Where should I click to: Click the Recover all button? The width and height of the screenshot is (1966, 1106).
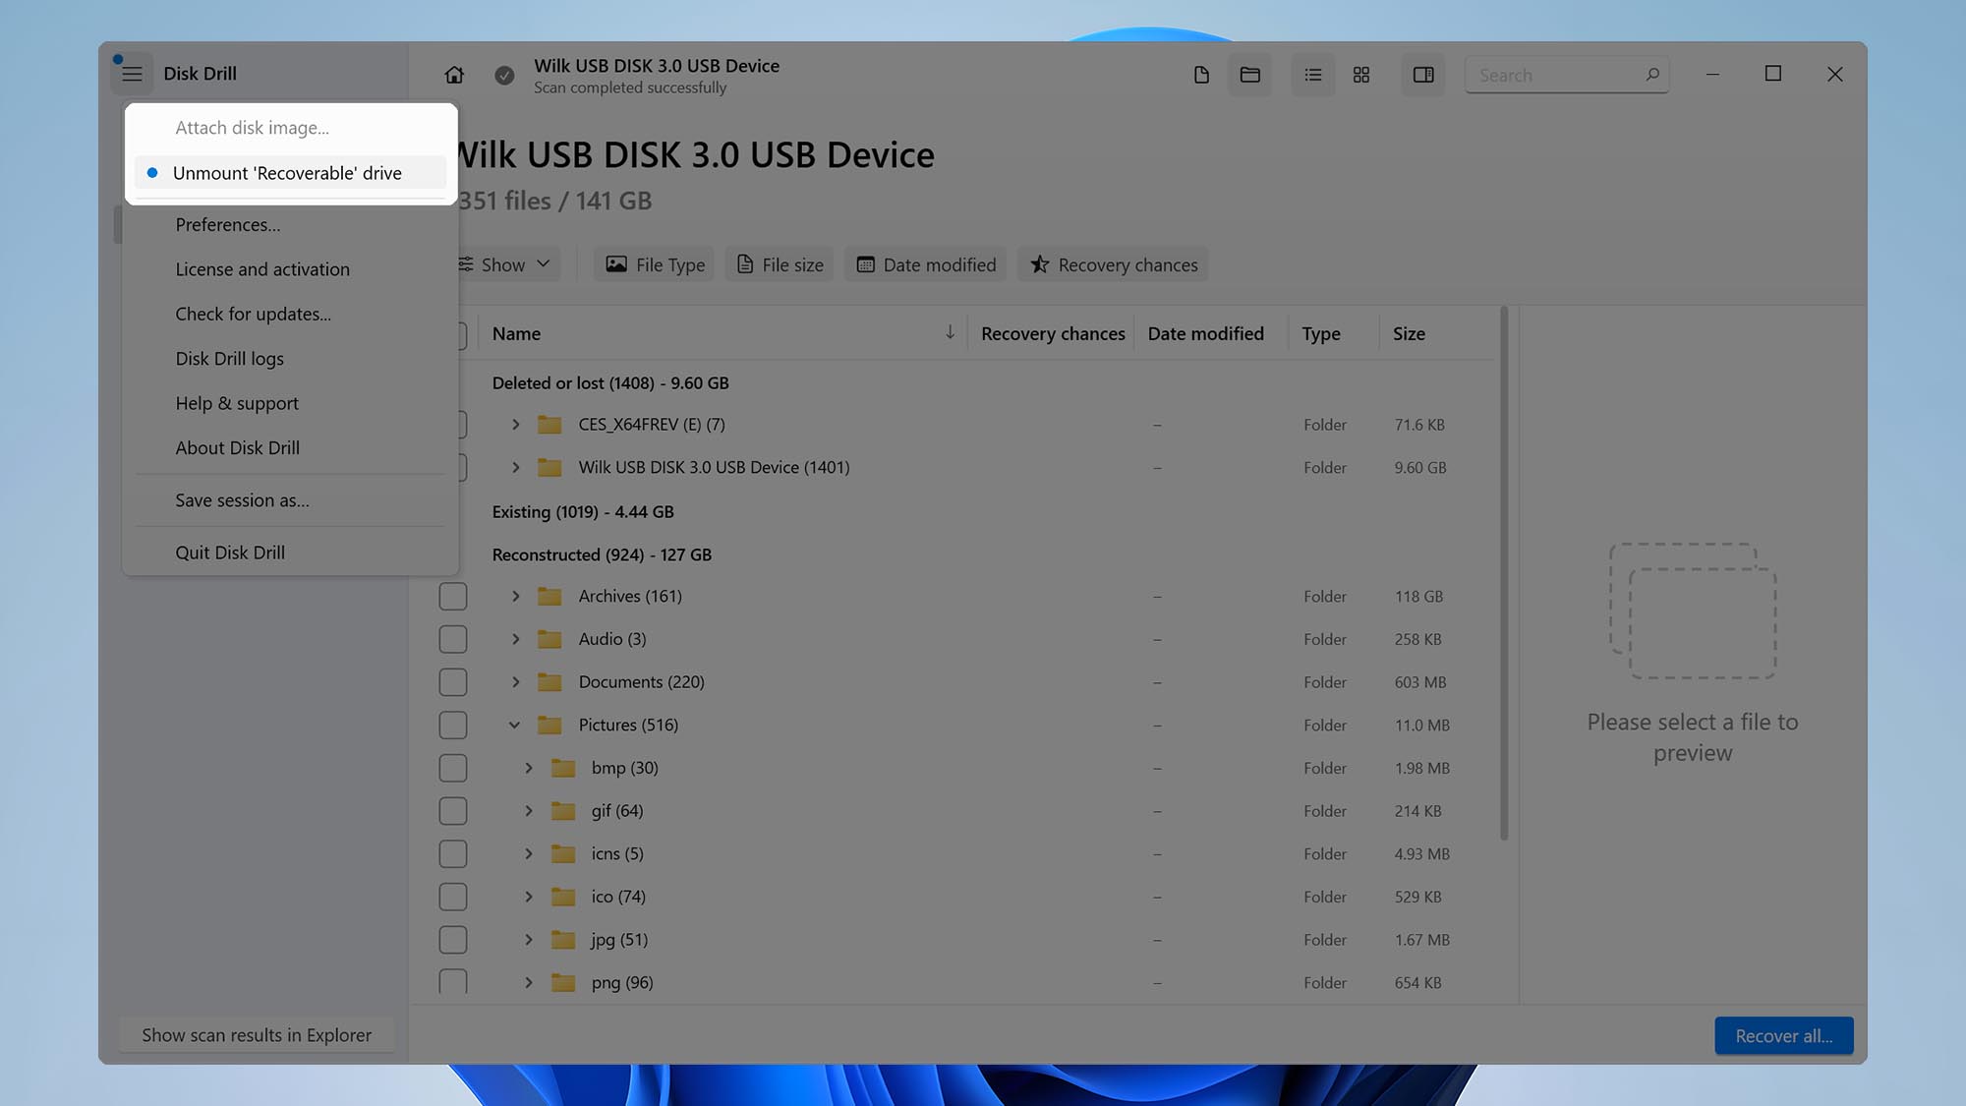(x=1783, y=1035)
